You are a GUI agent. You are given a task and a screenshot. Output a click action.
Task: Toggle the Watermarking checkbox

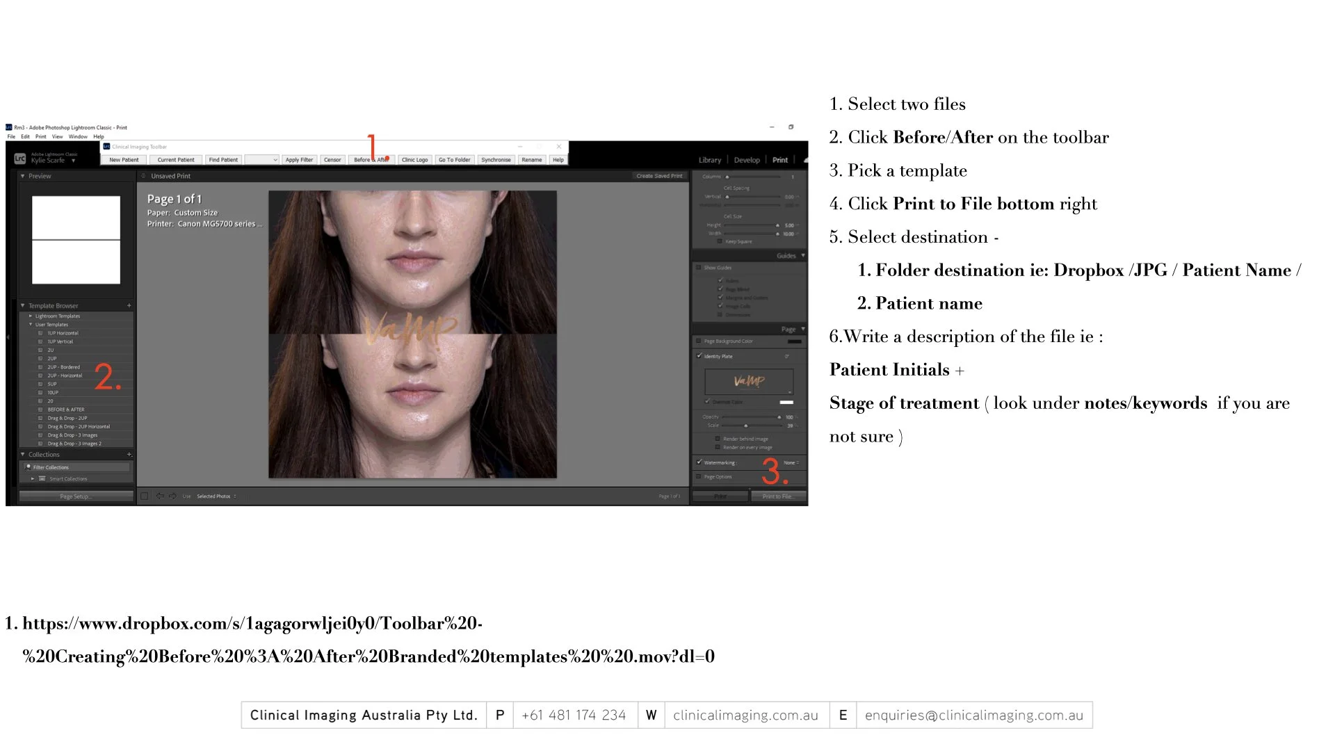pyautogui.click(x=699, y=462)
